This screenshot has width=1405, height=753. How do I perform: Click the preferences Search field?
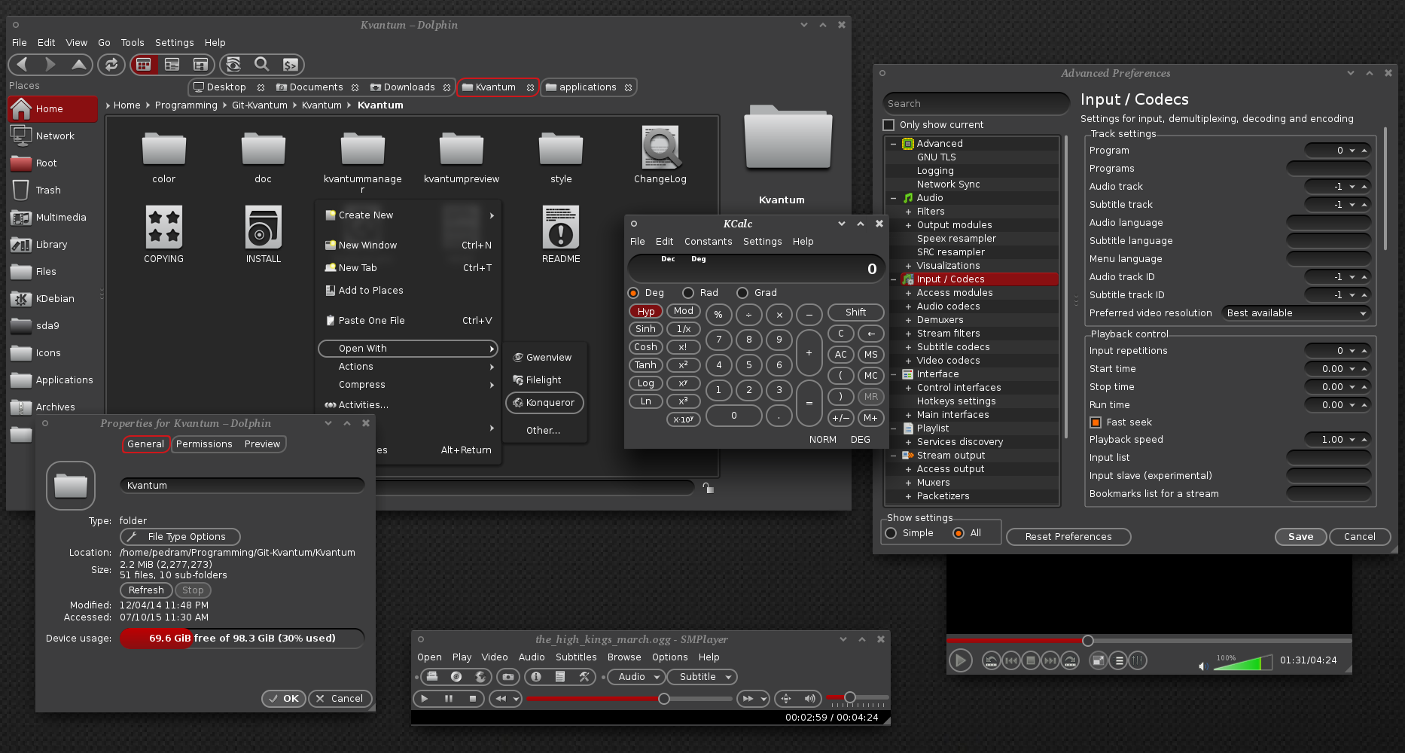tap(975, 104)
